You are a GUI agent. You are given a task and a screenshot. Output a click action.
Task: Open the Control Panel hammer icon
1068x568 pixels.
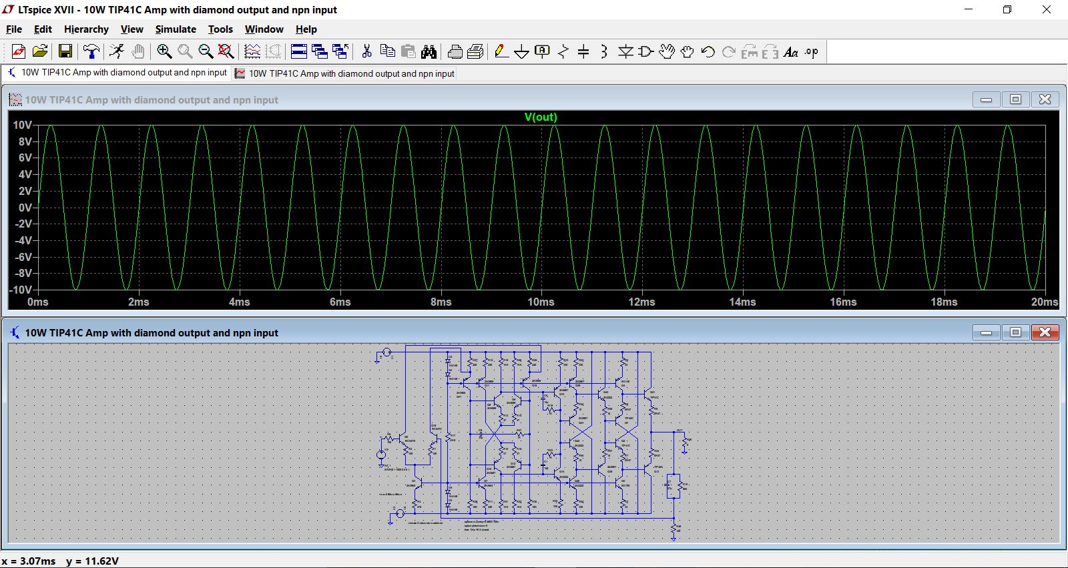(x=91, y=51)
